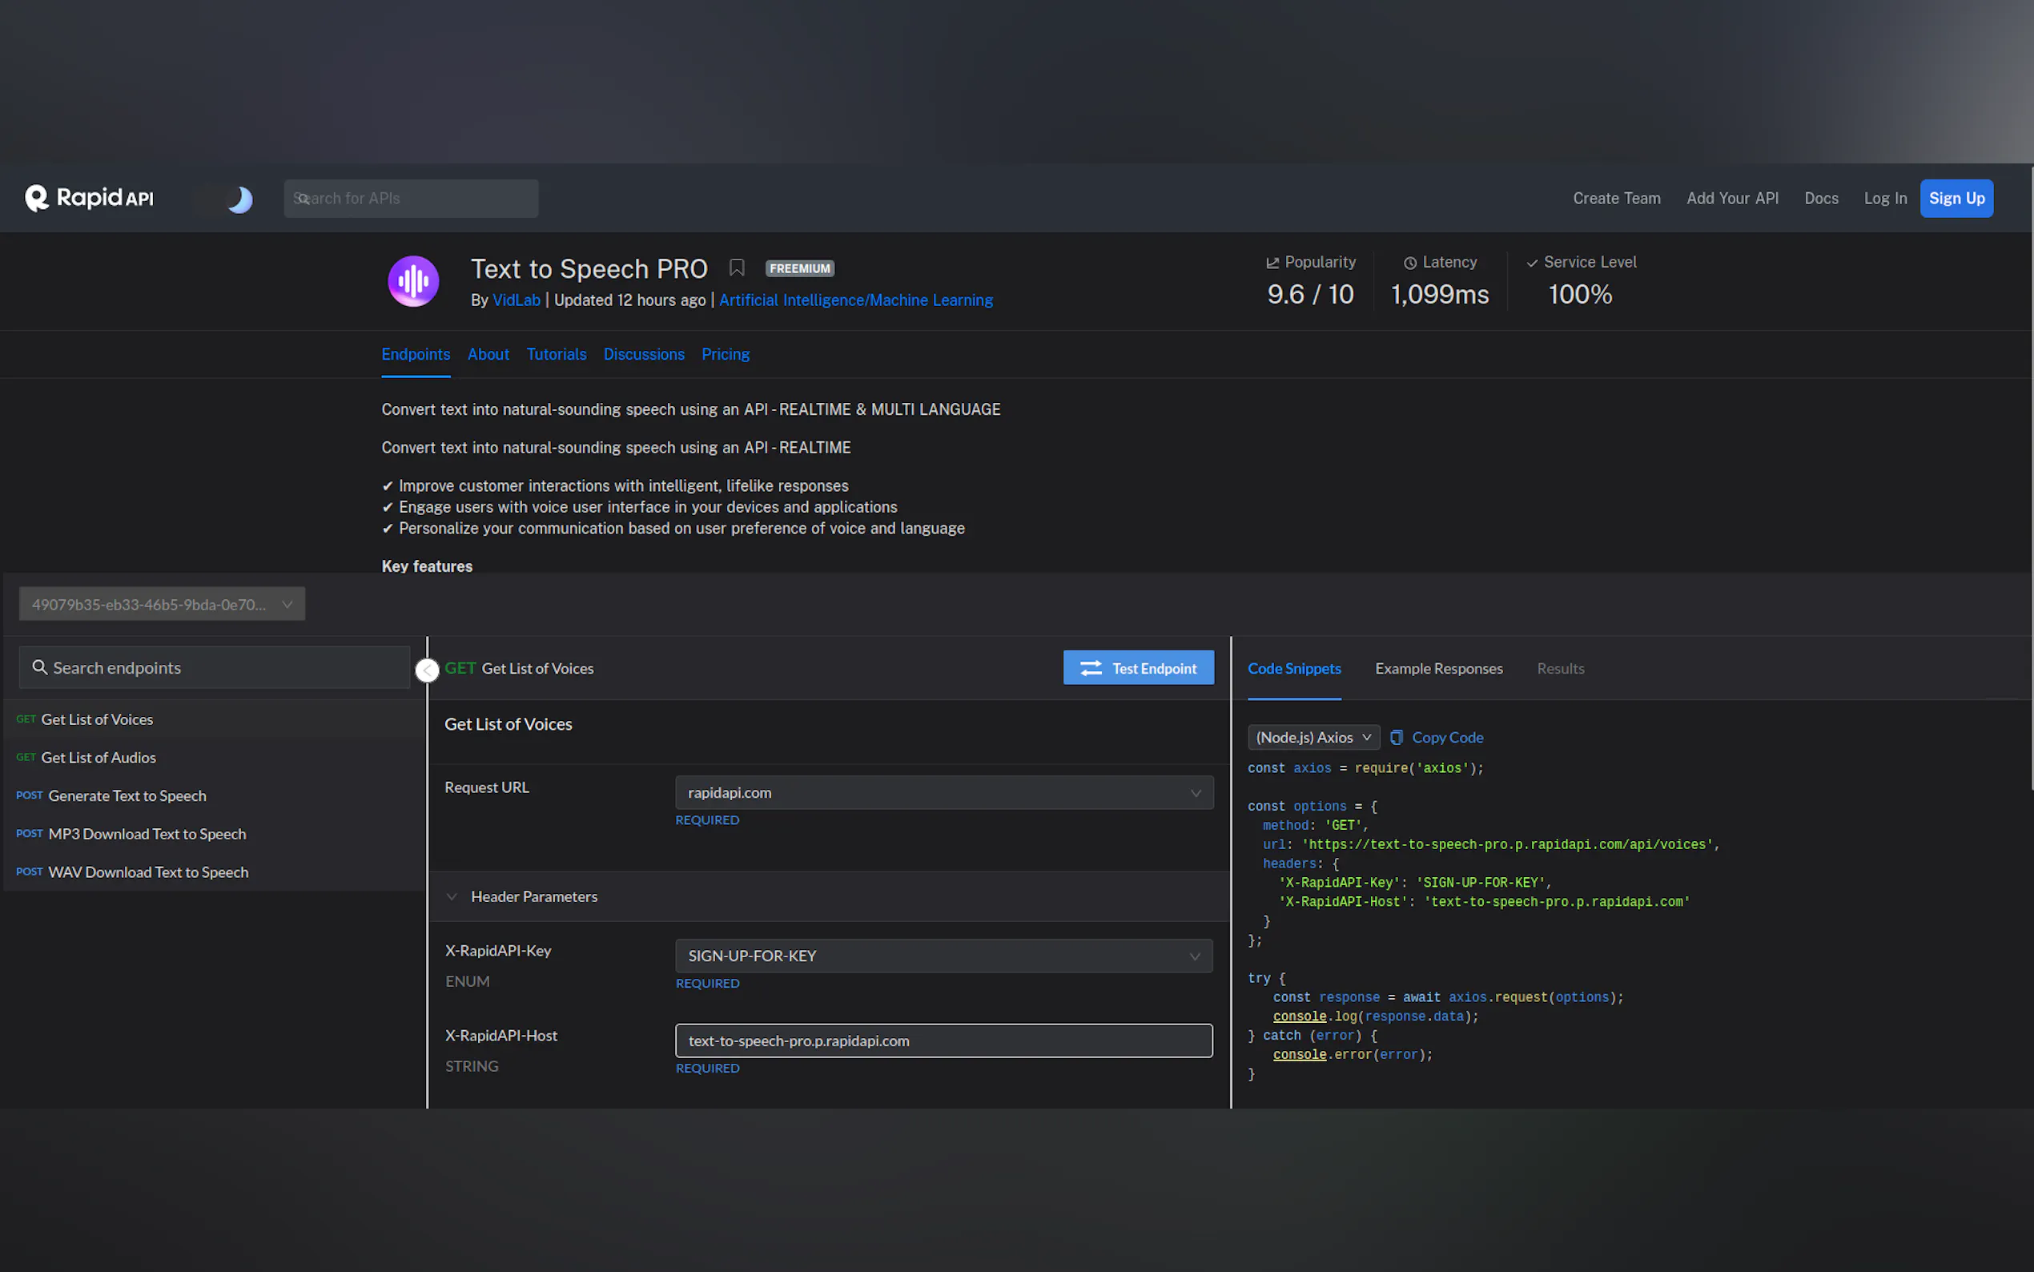Collapse the endpoints sidebar with arrow circle
This screenshot has height=1272, width=2034.
tap(427, 670)
